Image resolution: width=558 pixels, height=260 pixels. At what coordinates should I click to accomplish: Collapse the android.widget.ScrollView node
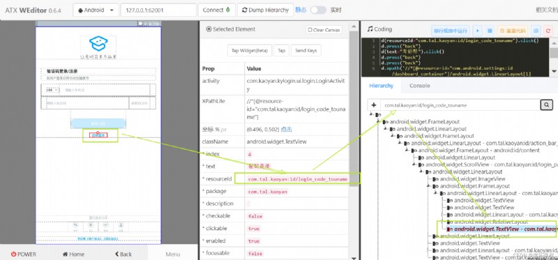pos(414,165)
